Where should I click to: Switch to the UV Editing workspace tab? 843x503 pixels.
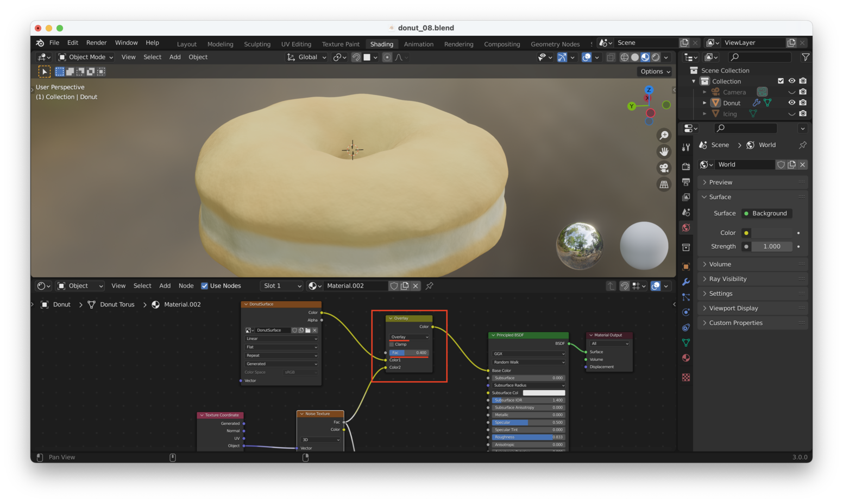coord(296,44)
